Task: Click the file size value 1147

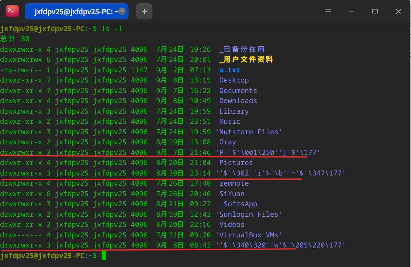Action: pos(139,70)
